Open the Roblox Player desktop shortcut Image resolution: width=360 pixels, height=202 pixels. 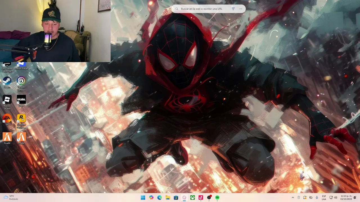[21, 66]
